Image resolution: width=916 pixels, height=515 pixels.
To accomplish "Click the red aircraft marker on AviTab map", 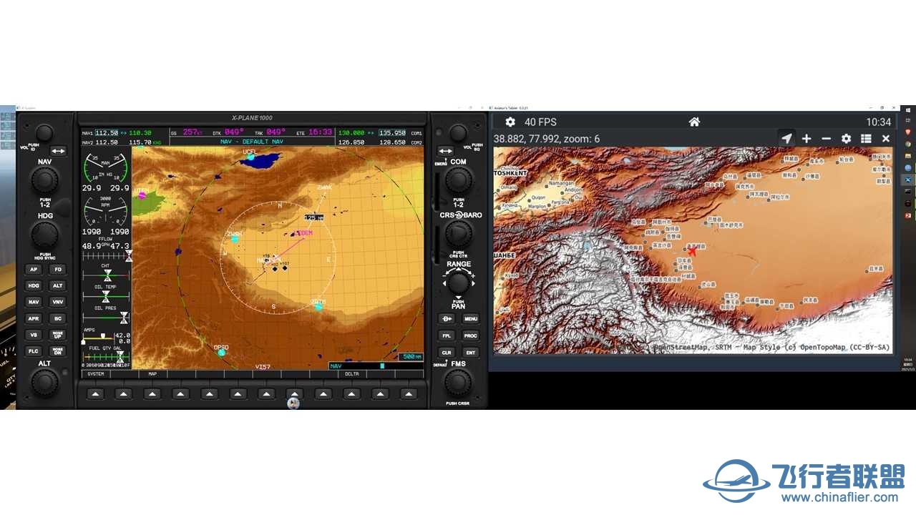I will tap(693, 250).
